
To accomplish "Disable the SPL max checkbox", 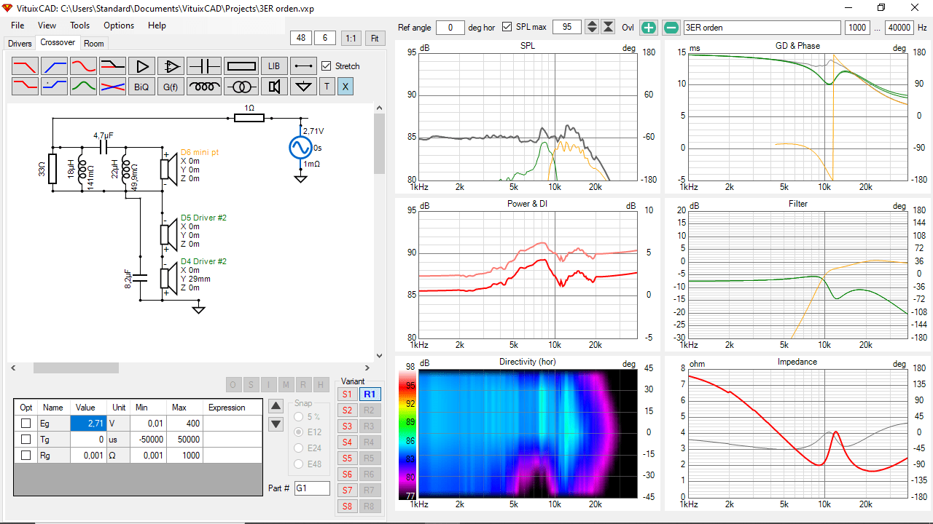I will 507,27.
